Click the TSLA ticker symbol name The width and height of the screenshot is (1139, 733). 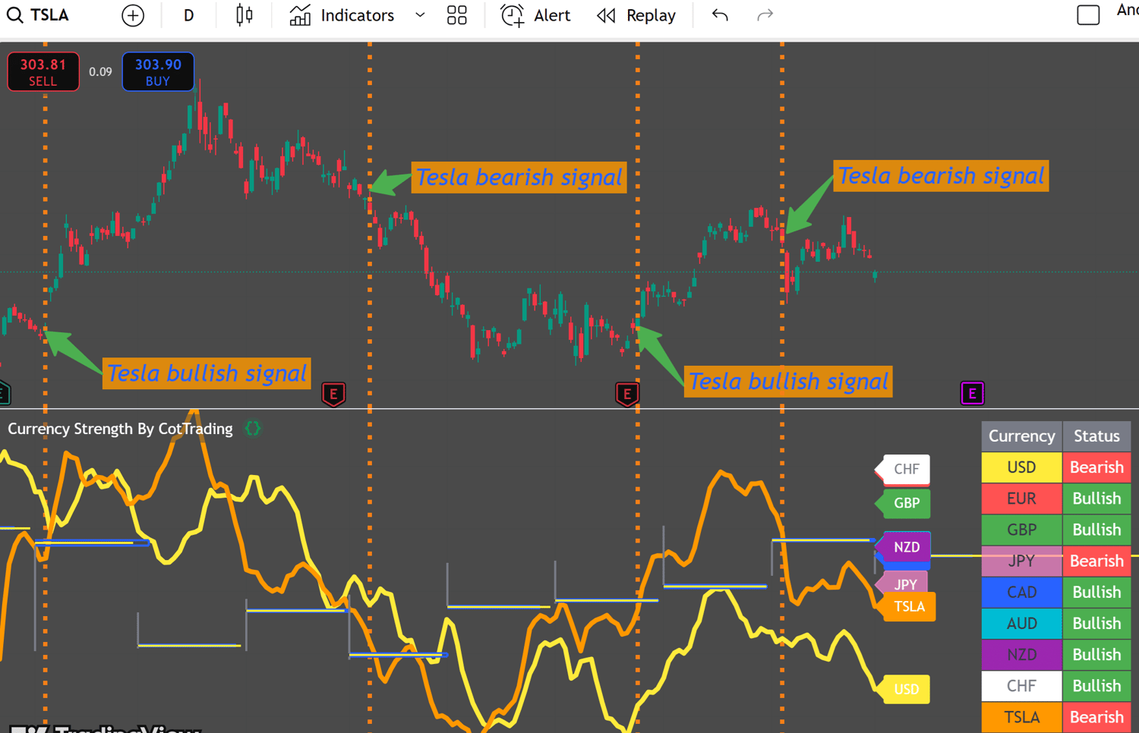click(x=49, y=15)
